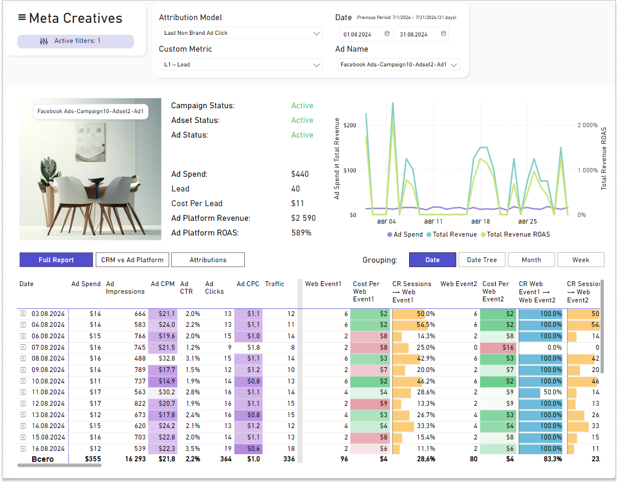This screenshot has height=483, width=618.
Task: Click the Total Revenue legend marker
Action: coord(429,234)
